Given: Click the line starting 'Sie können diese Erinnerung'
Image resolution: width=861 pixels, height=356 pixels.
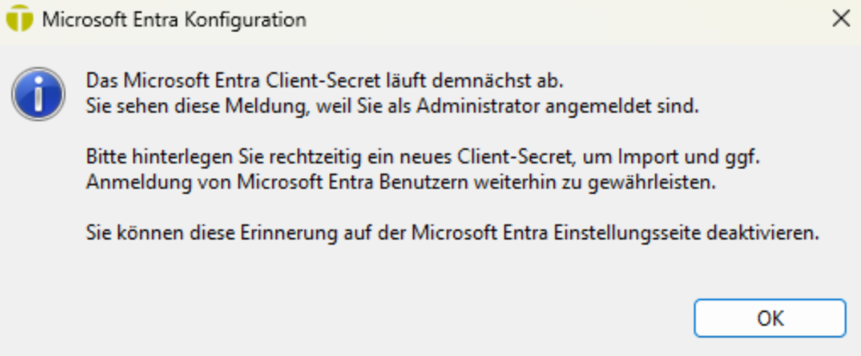Looking at the screenshot, I should click(451, 233).
